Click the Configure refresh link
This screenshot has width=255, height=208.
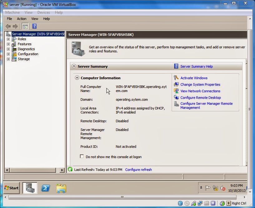tap(138, 170)
